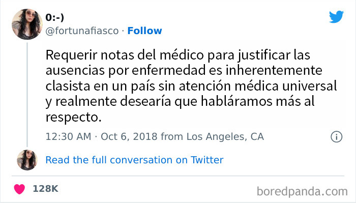Click the boredpanda.com watermark
The image size is (356, 203).
(302, 192)
